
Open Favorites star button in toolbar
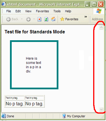pyautogui.click(x=69, y=19)
